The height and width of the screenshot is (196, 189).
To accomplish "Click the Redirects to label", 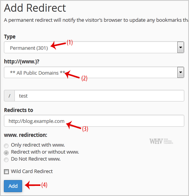I will [19, 110].
